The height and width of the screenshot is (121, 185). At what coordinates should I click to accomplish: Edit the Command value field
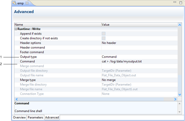pos(139,62)
